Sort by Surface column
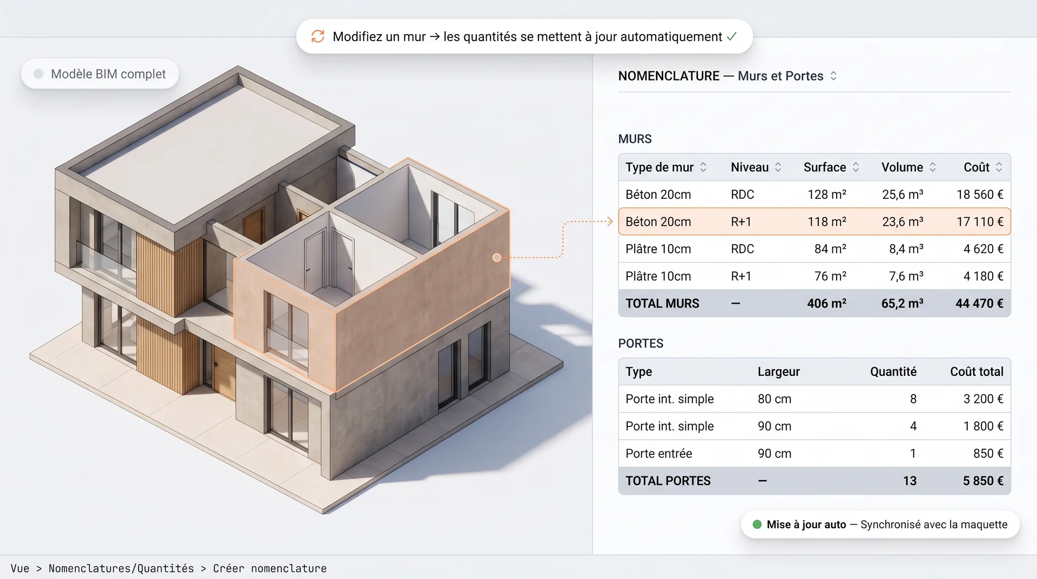Image resolution: width=1037 pixels, height=579 pixels. coord(856,167)
